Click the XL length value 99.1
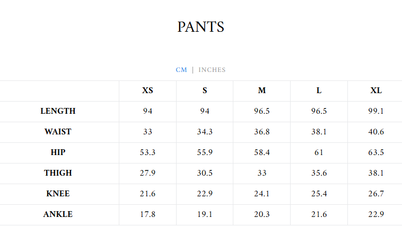This screenshot has height=236, width=402. click(376, 111)
